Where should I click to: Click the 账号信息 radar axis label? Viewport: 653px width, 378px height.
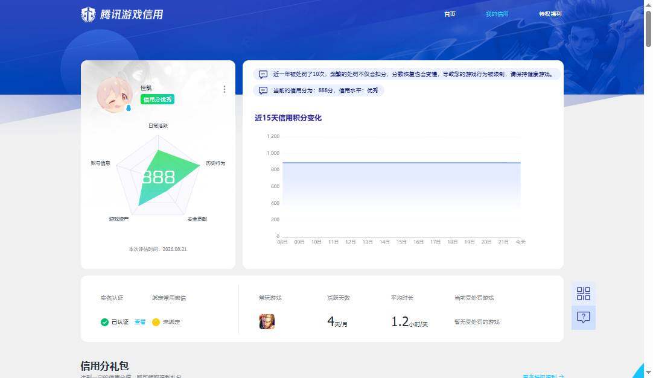[100, 163]
